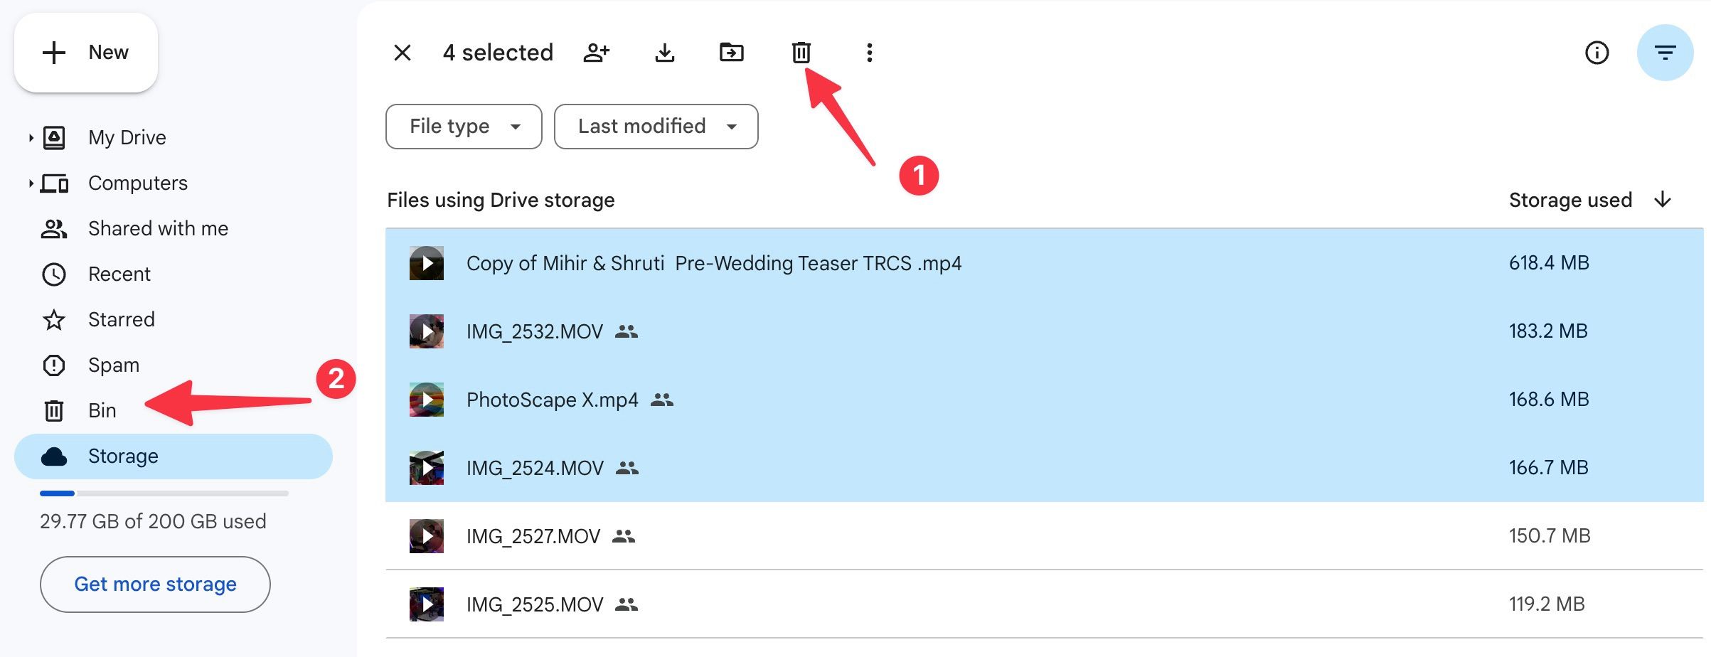
Task: Go to Shared with me
Action: [158, 229]
